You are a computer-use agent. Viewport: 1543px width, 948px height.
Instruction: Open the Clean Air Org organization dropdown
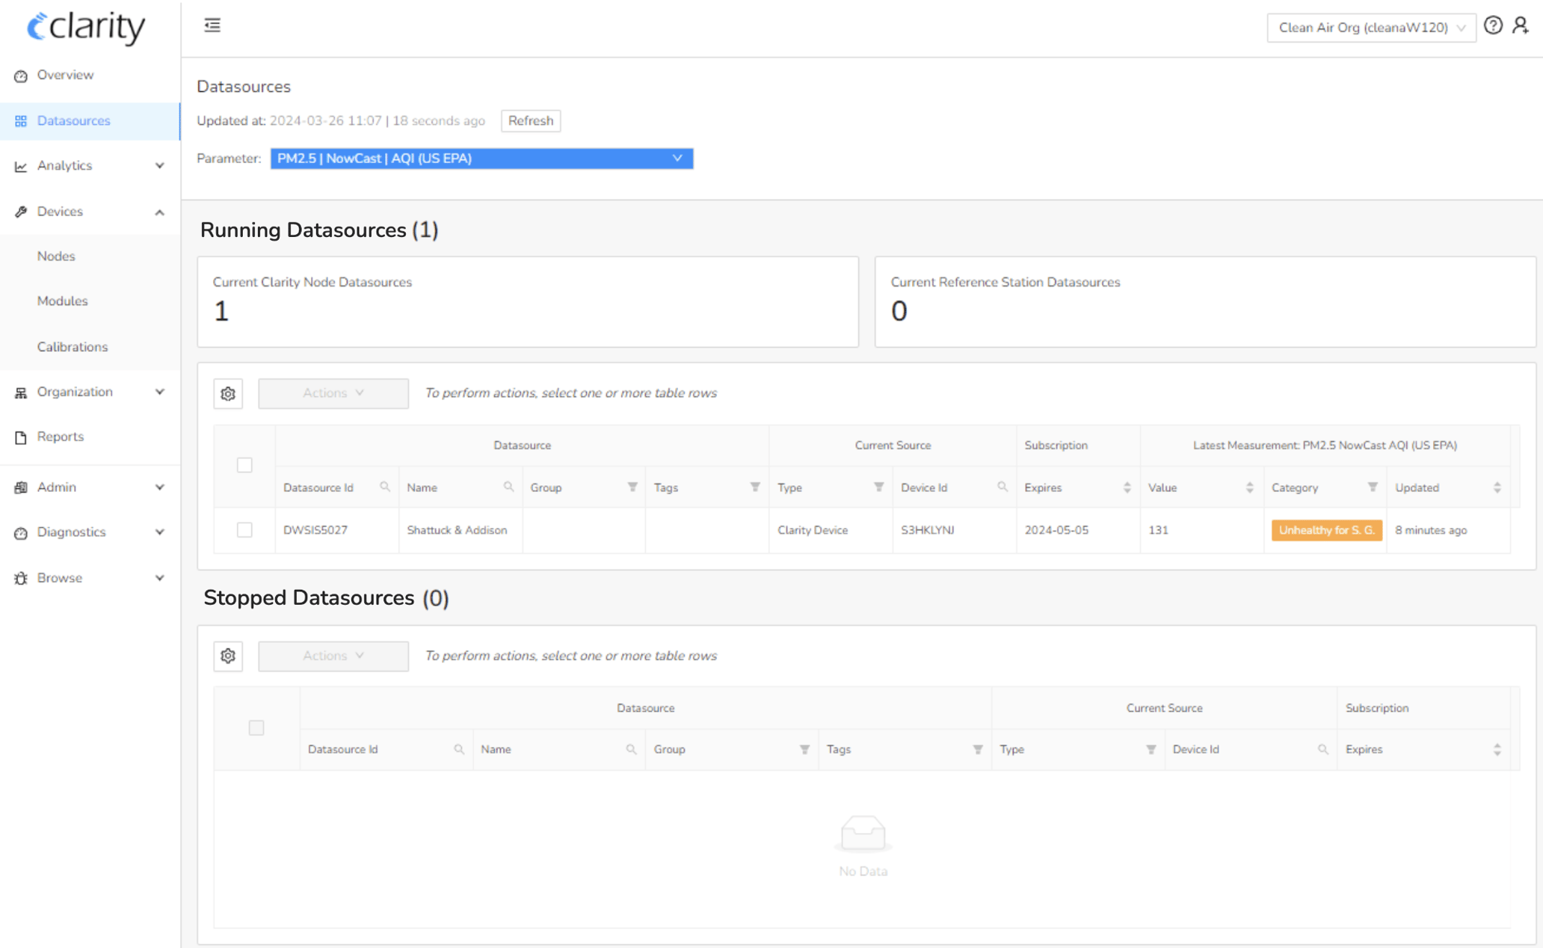pyautogui.click(x=1371, y=27)
